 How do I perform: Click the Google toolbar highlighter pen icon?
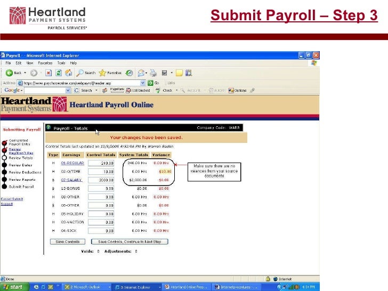[x=252, y=90]
